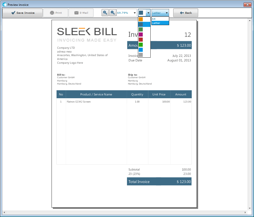The height and width of the screenshot is (217, 254).
Task: Click the zoom in magnifier icon
Action: pyautogui.click(x=105, y=13)
